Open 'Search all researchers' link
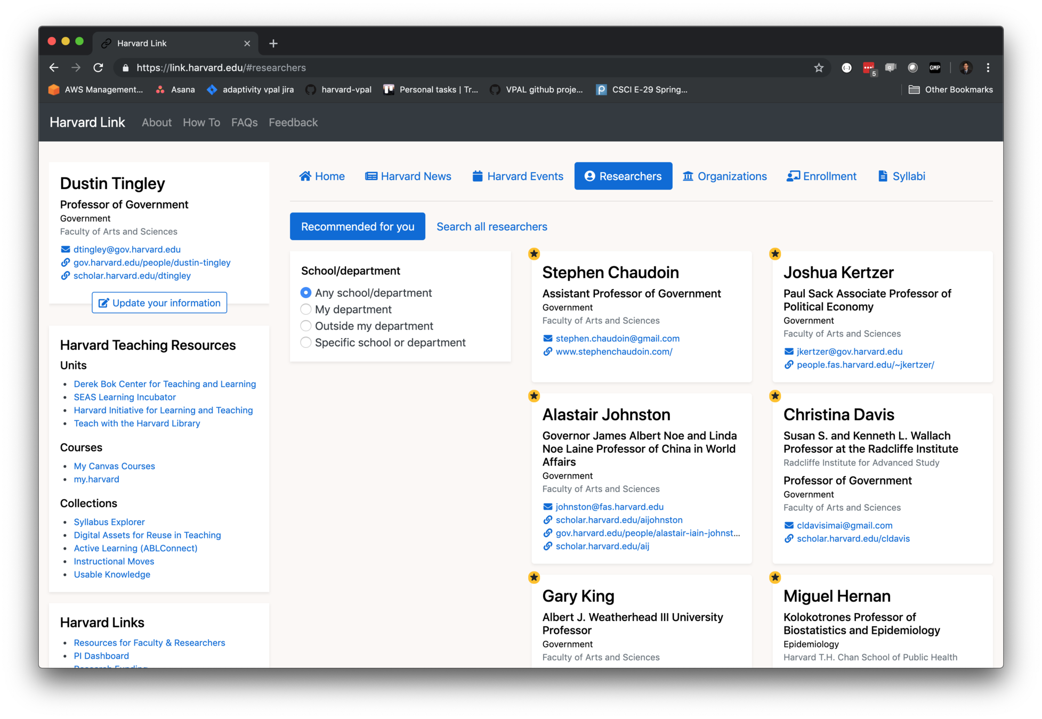Viewport: 1042px width, 719px height. (491, 227)
